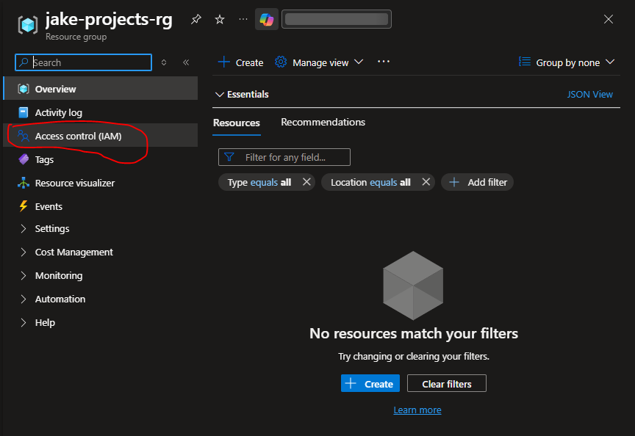Click the blue Create button

click(x=370, y=383)
